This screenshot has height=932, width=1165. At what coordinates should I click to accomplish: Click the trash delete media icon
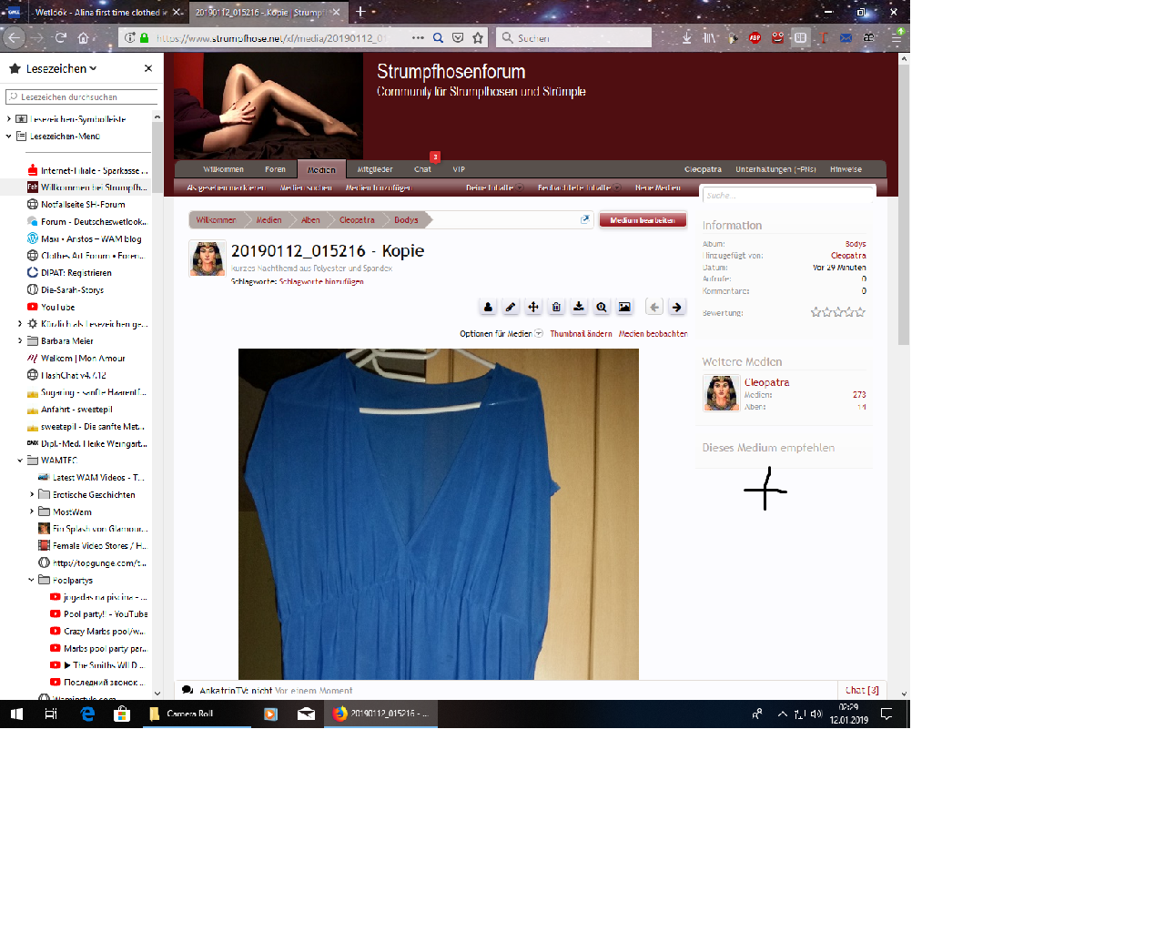click(556, 308)
